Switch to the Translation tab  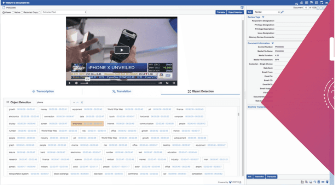121,91
